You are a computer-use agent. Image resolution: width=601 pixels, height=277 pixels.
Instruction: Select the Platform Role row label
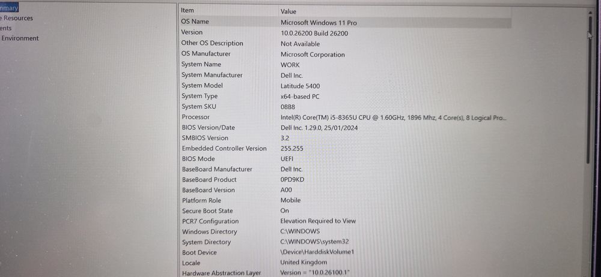point(202,200)
